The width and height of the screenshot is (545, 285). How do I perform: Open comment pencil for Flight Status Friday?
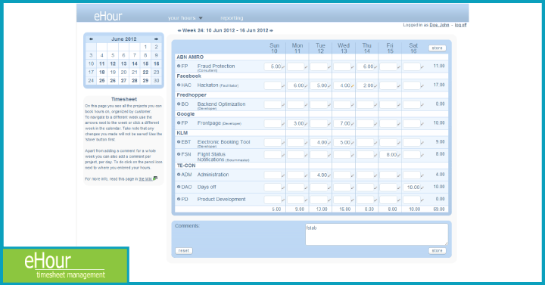coord(399,155)
